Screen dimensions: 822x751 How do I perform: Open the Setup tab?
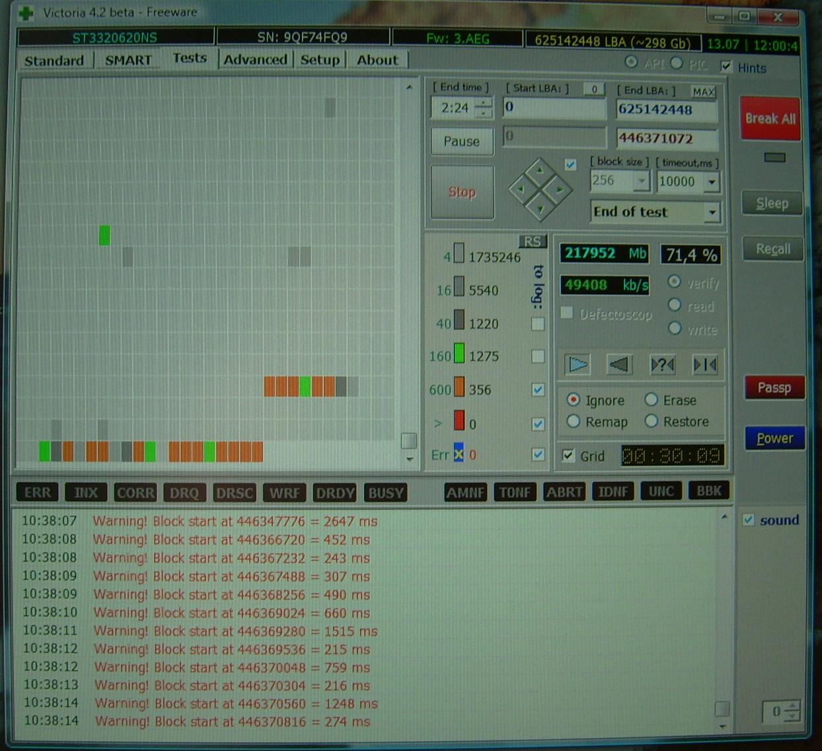point(320,59)
